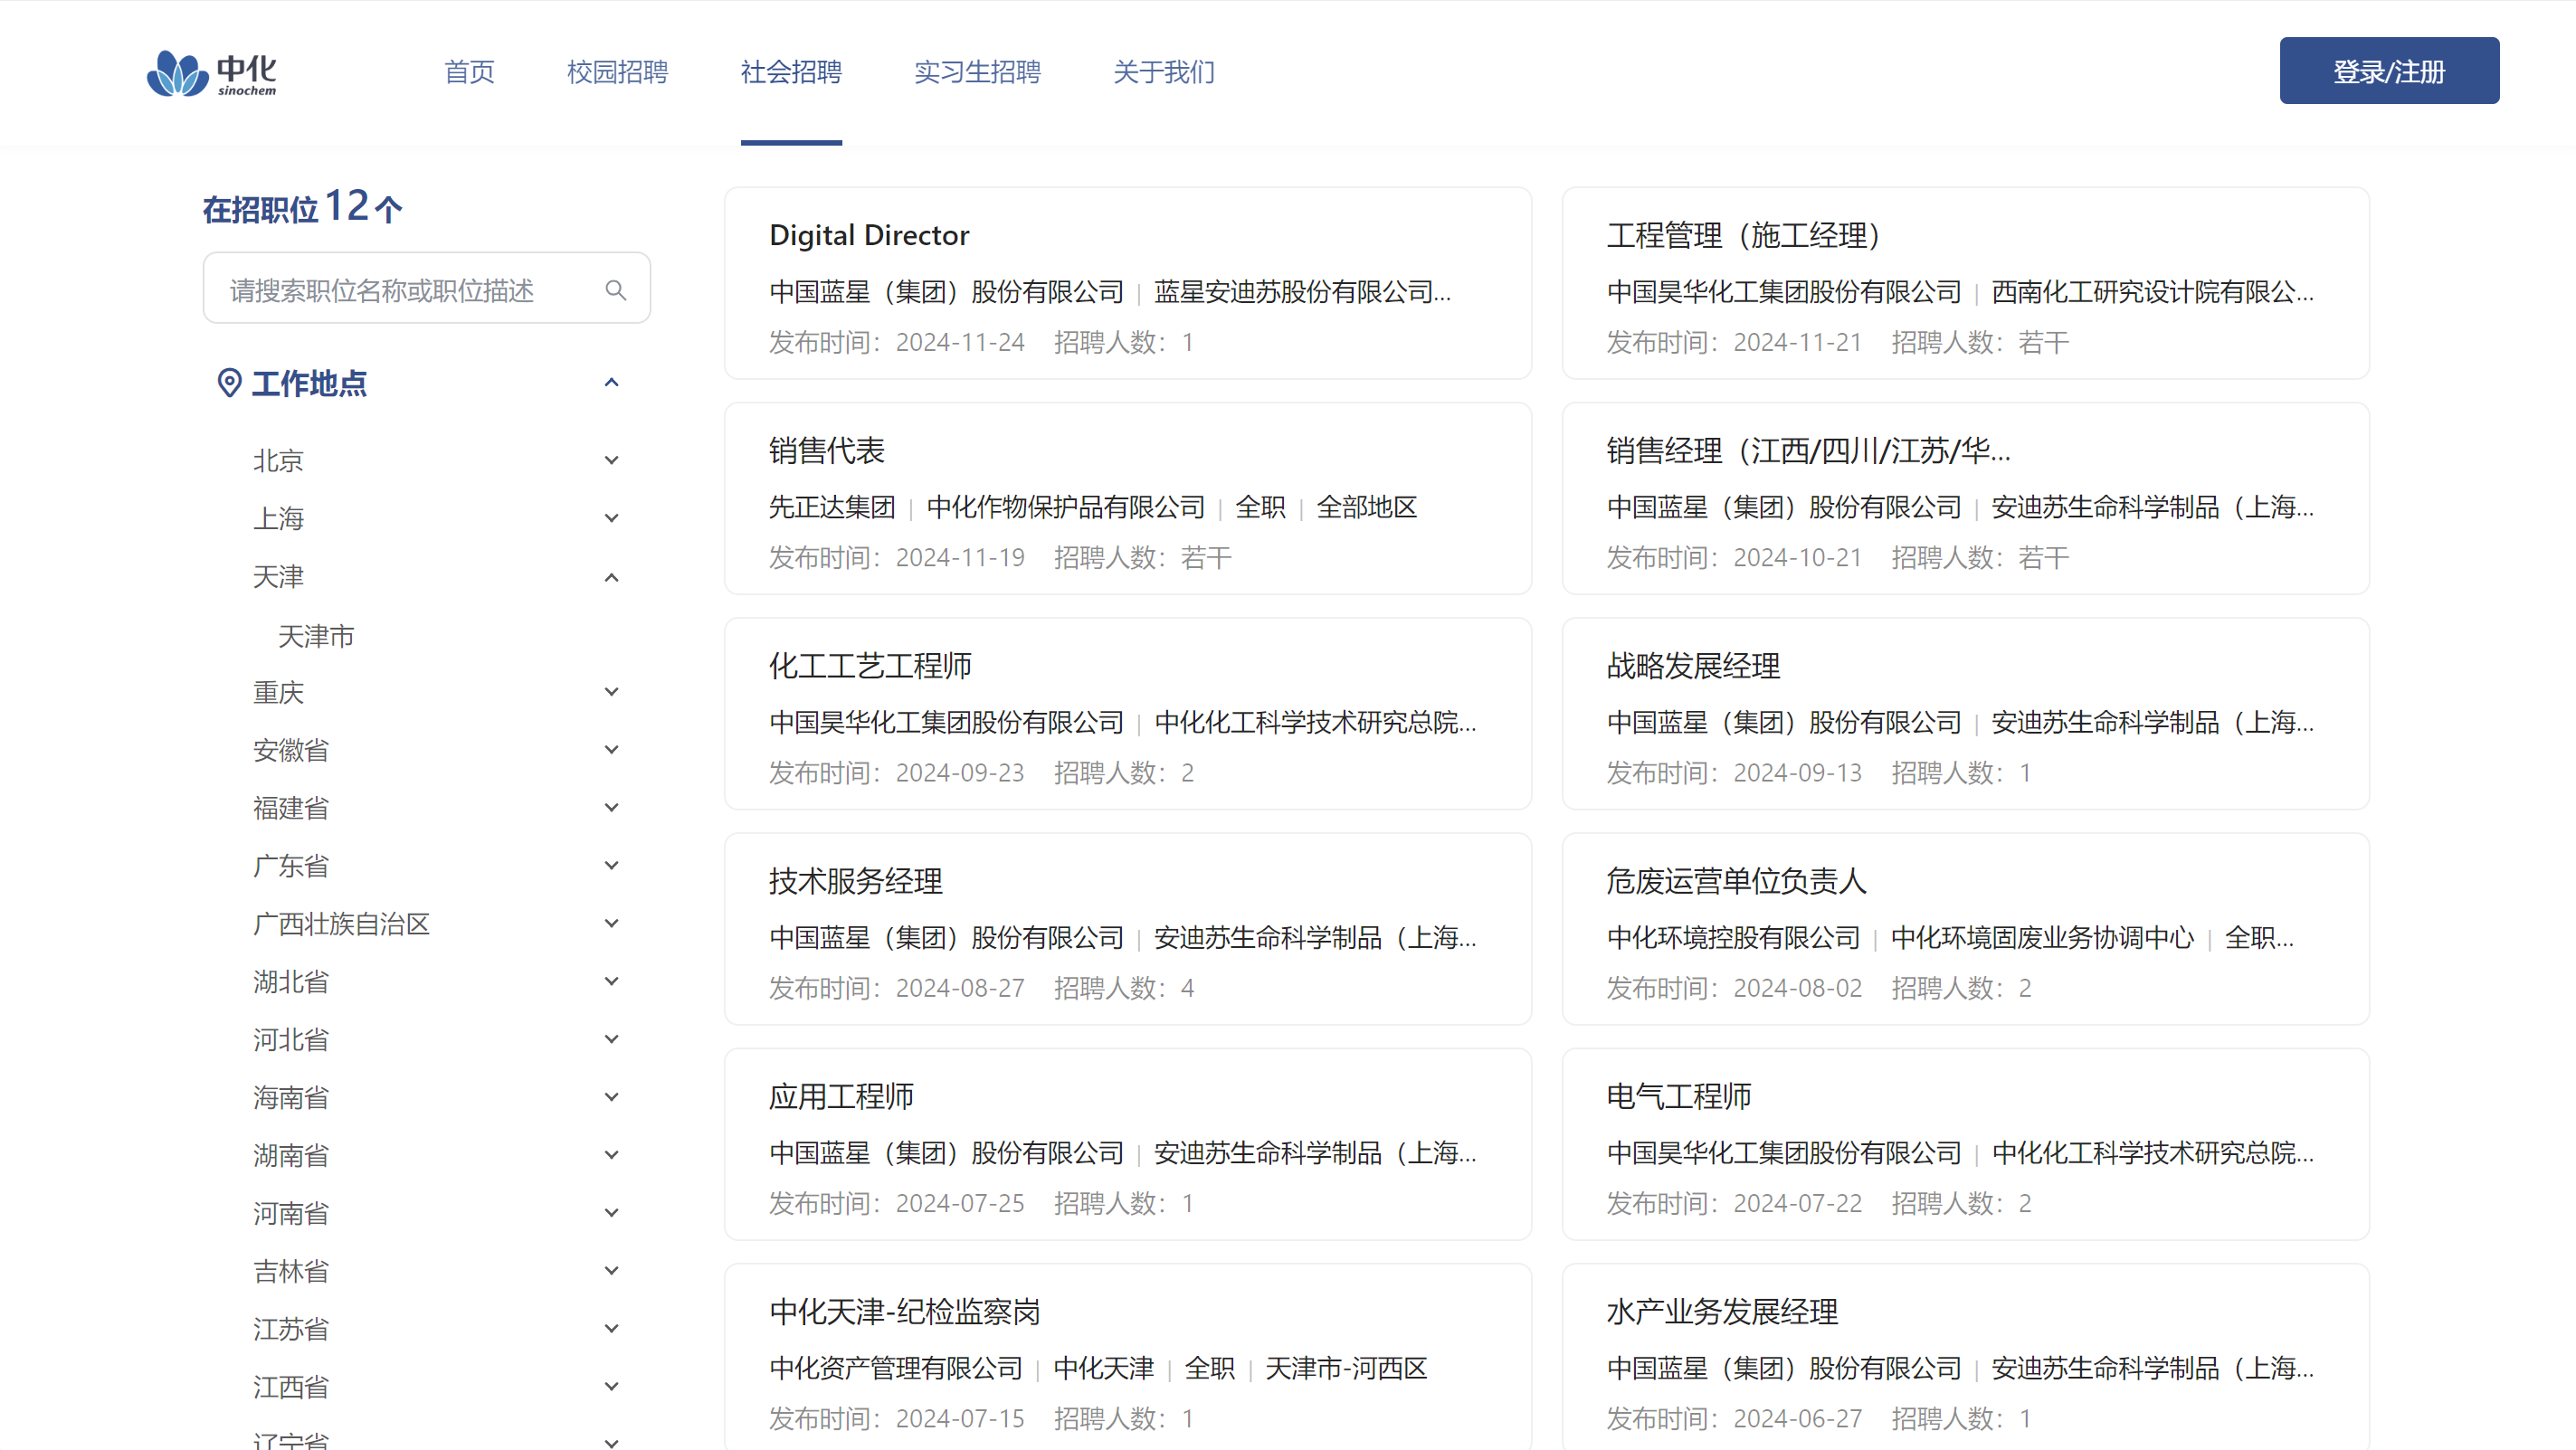Image resolution: width=2576 pixels, height=1450 pixels.
Task: Open the 应用工程师 job posting
Action: tap(1128, 1144)
